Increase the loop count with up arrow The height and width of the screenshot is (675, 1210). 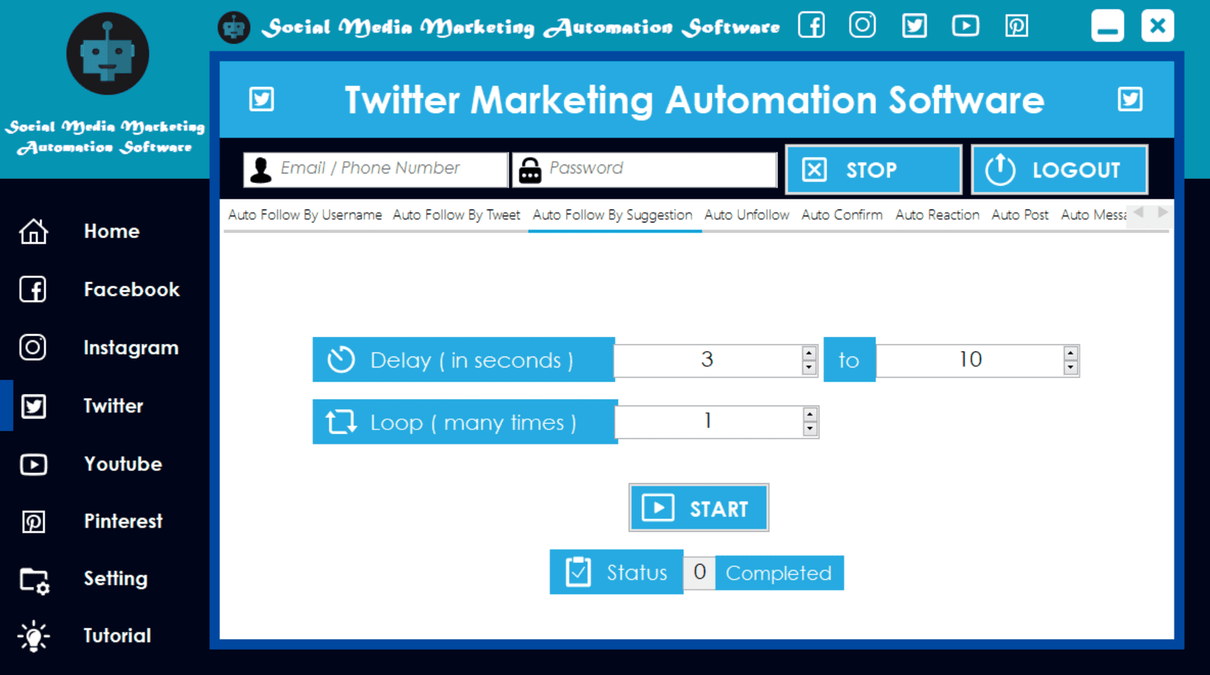coord(809,414)
